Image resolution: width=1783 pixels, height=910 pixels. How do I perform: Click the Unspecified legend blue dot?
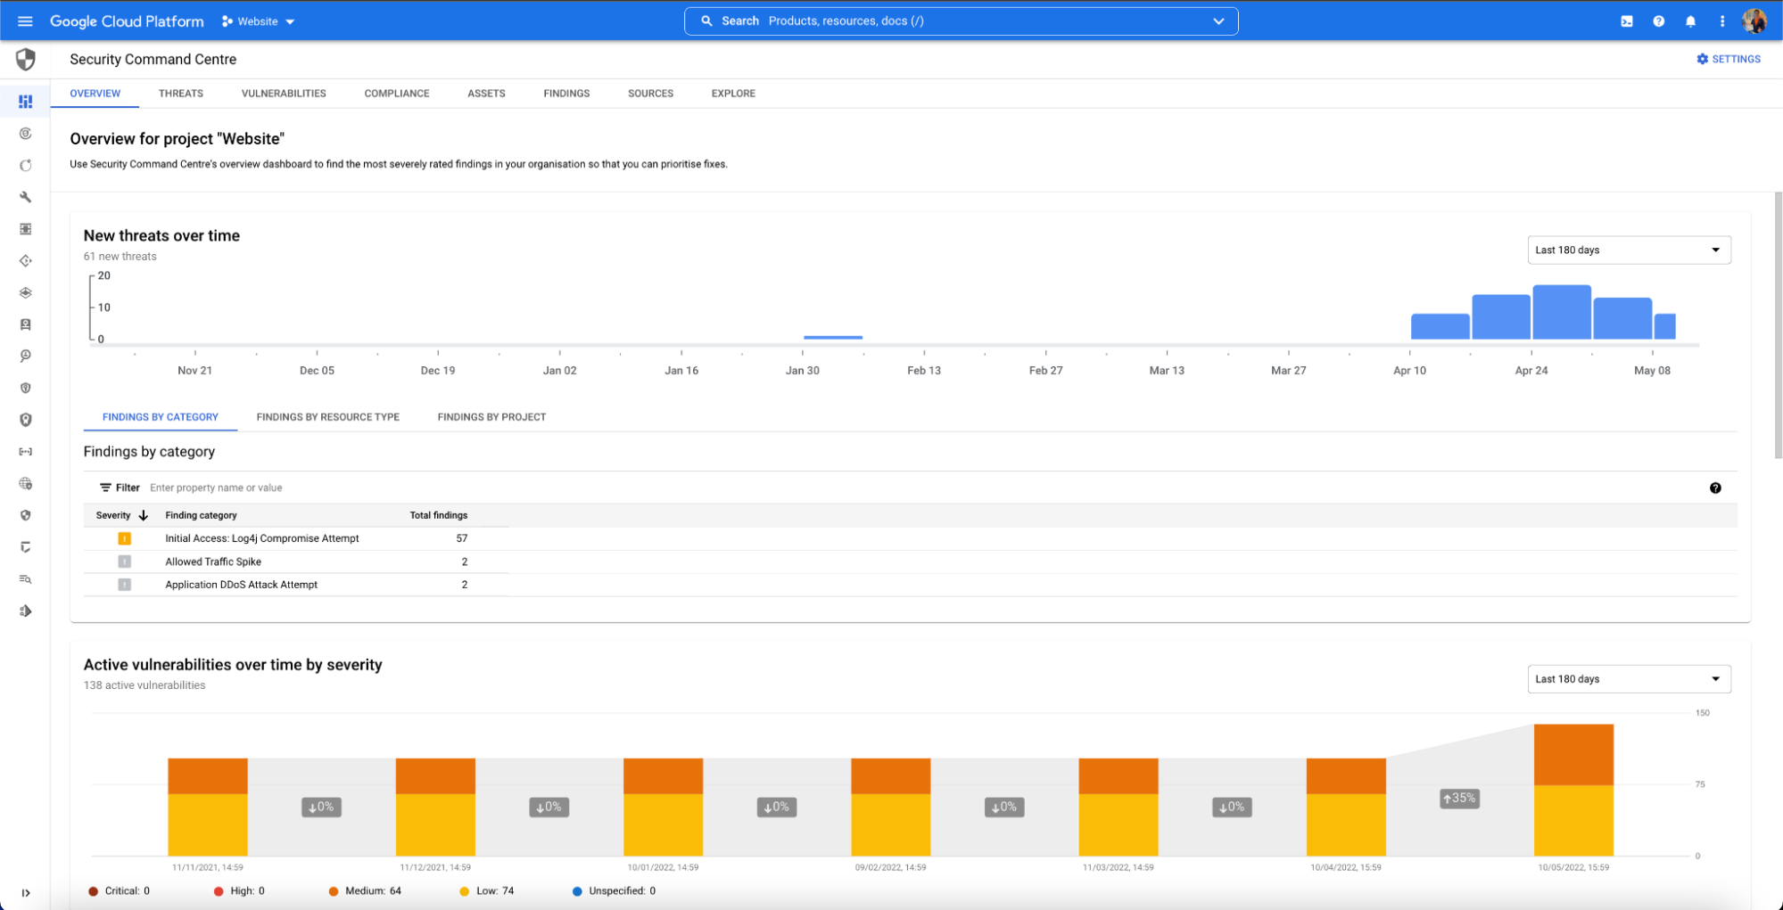pyautogui.click(x=577, y=891)
